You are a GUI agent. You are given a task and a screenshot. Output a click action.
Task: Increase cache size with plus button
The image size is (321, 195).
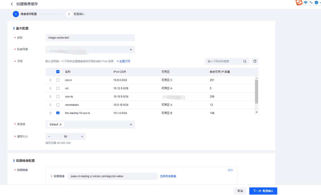click(82, 137)
